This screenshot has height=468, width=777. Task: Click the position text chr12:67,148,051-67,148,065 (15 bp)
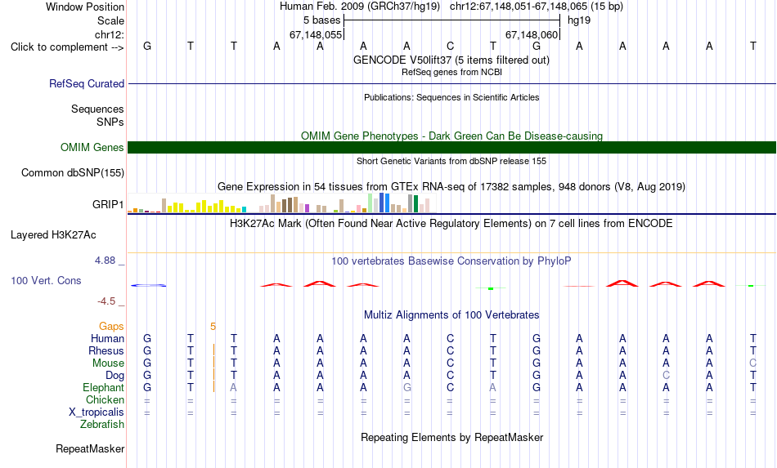coord(537,7)
